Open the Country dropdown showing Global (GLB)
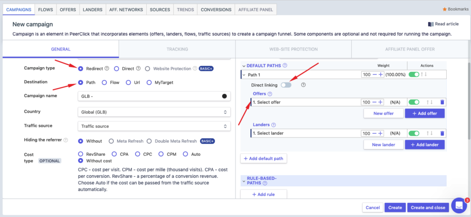 pos(154,112)
